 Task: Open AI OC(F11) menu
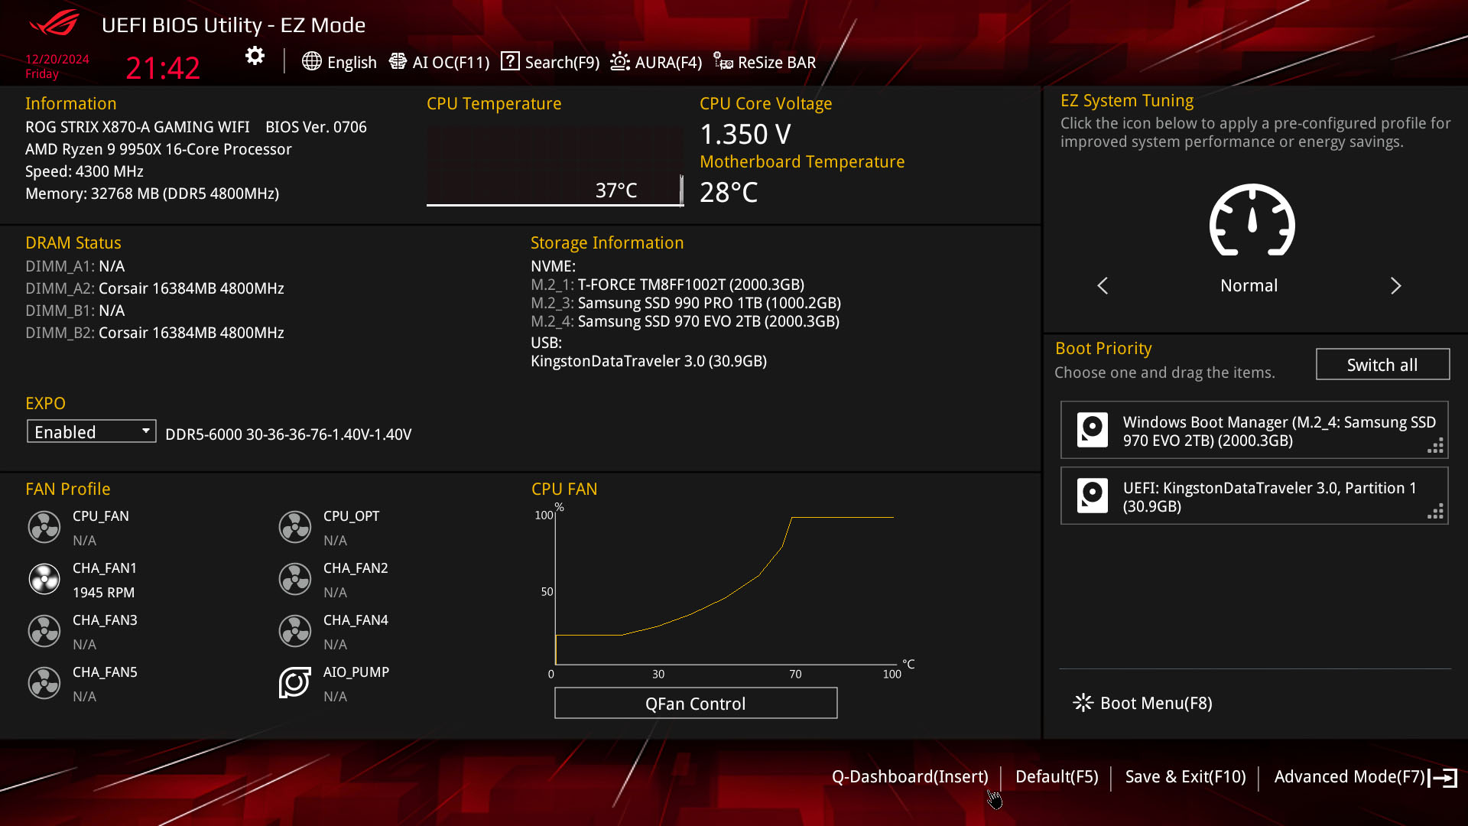pyautogui.click(x=451, y=62)
